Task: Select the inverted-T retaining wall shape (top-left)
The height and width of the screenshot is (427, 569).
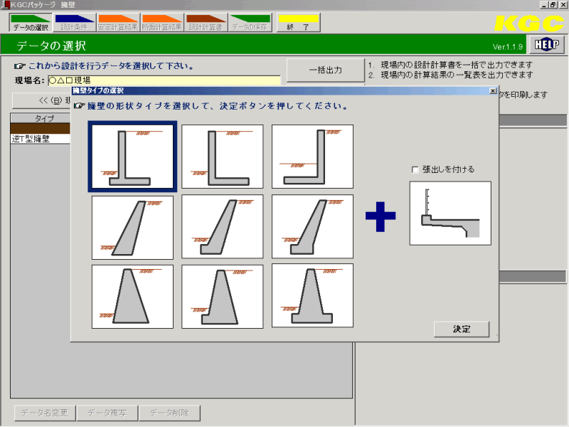Action: click(132, 156)
